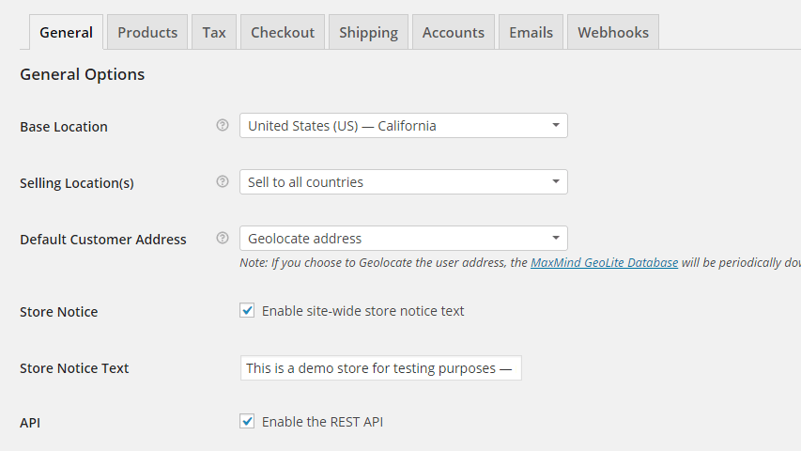Toggle site-wide store notice checkbox
This screenshot has height=451, width=801.
pos(247,310)
